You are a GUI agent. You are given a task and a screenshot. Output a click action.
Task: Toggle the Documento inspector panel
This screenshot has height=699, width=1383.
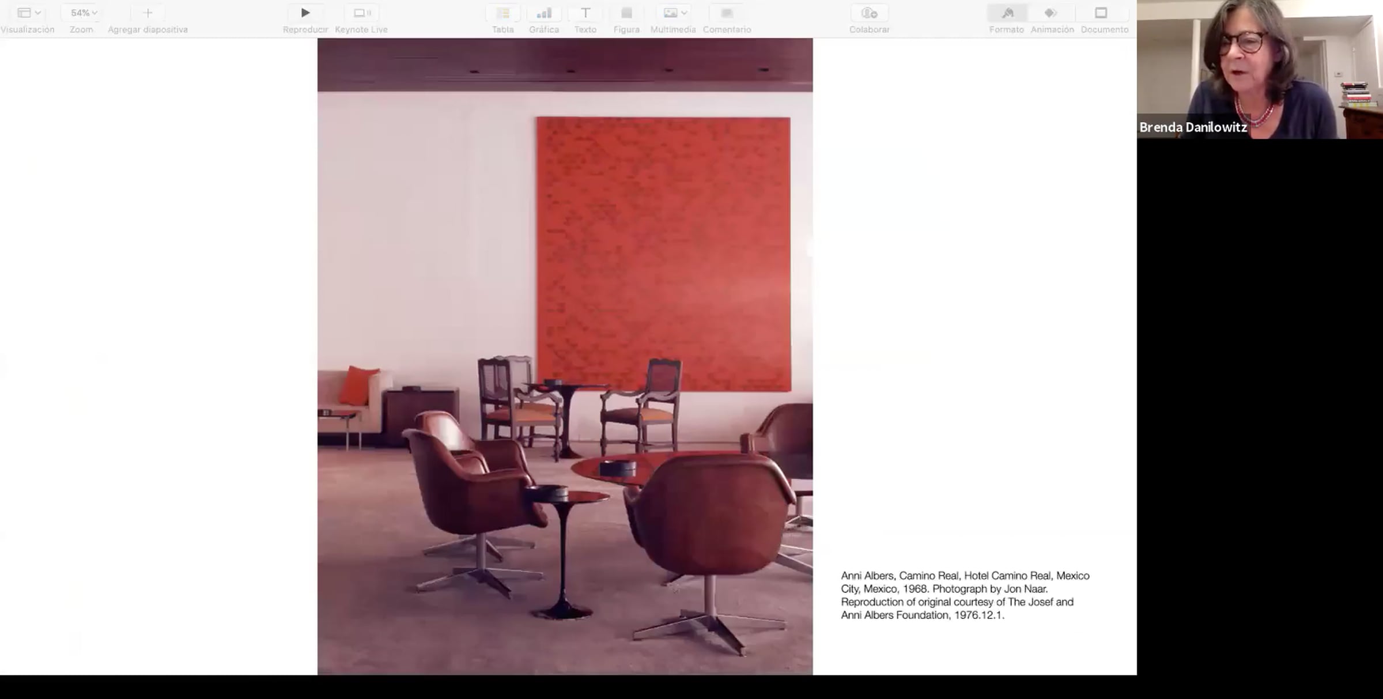[1101, 13]
